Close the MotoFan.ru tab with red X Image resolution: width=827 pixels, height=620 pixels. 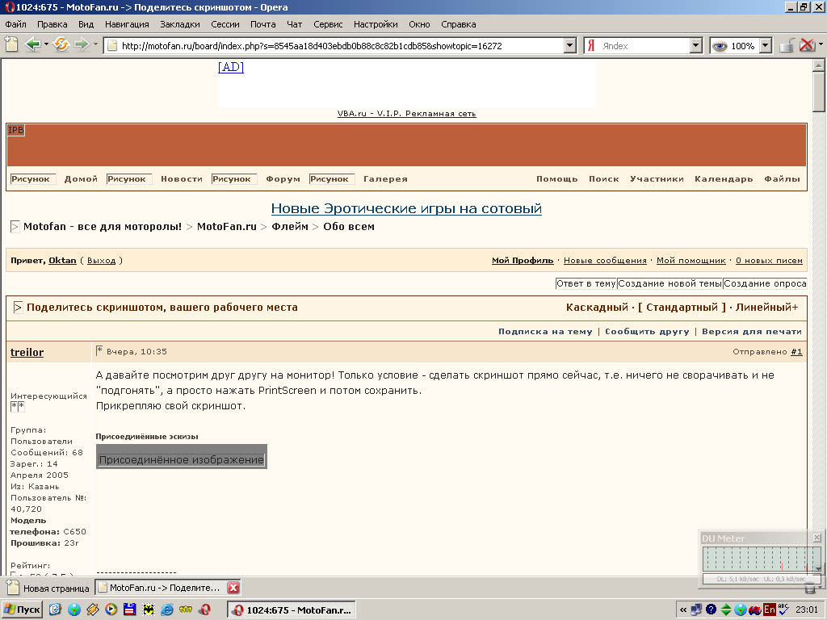pos(233,588)
